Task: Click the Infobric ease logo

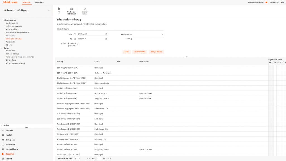Action: click(x=10, y=2)
